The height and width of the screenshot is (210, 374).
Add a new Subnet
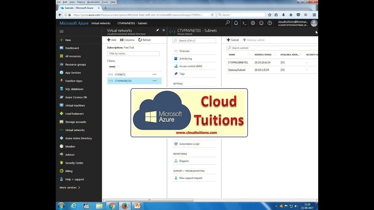(x=233, y=40)
